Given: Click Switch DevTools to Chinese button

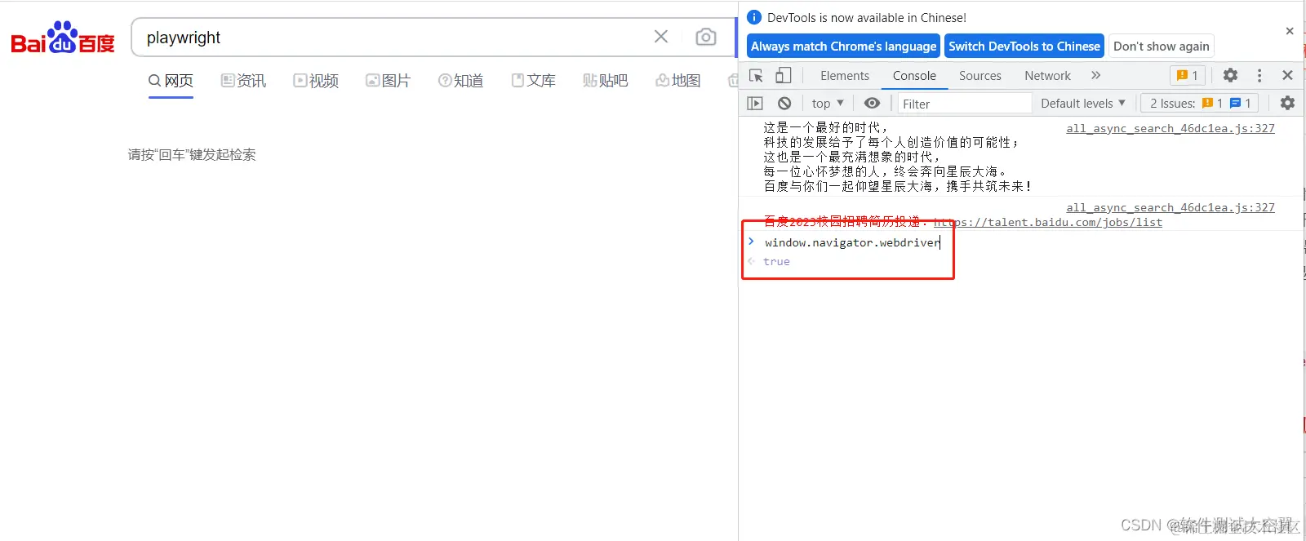Looking at the screenshot, I should pos(1024,47).
